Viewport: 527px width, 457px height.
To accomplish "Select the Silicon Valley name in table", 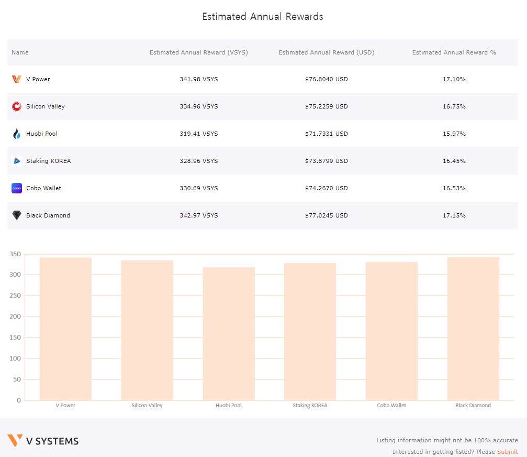I will click(46, 106).
